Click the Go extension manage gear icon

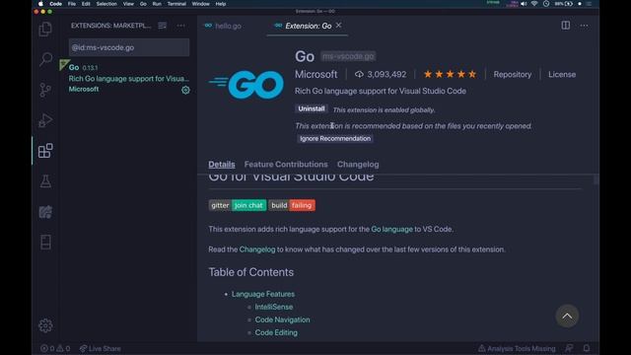[185, 90]
